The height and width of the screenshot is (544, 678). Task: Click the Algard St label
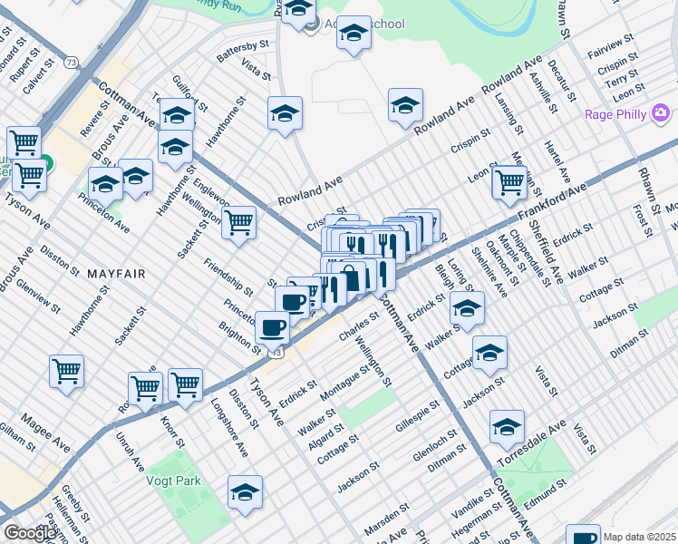coord(326,437)
